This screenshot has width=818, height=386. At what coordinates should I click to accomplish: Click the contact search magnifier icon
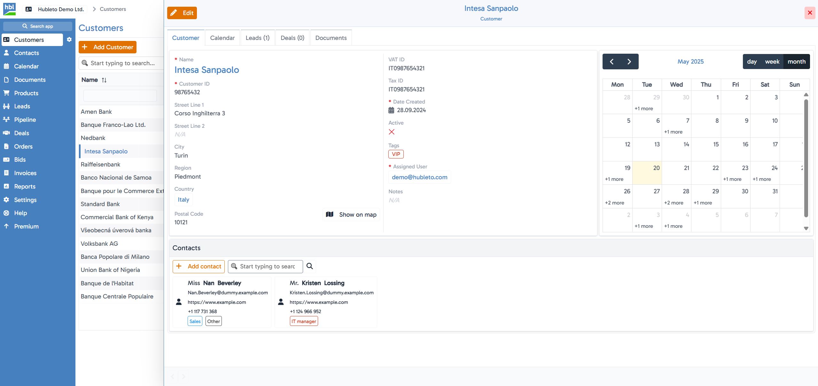click(309, 266)
